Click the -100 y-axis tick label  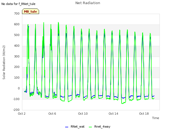click(16, 99)
